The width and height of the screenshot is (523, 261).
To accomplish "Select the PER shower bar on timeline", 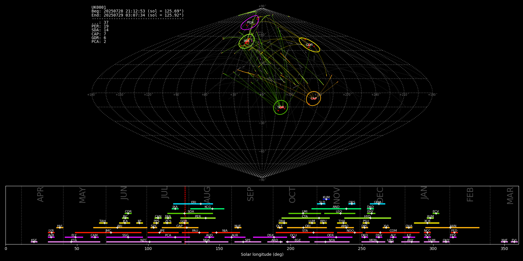I will point(198,218).
